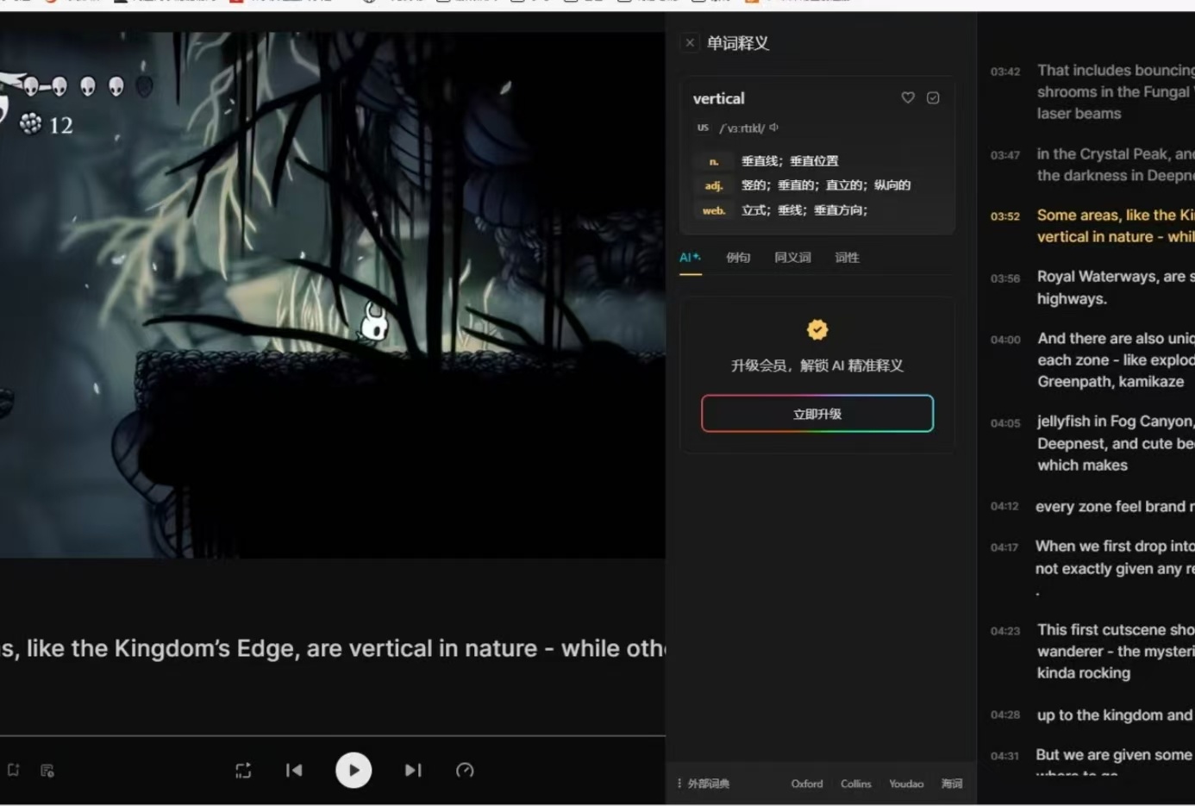Click the headword "vertical" in the definition card
This screenshot has height=806, width=1195.
(719, 98)
